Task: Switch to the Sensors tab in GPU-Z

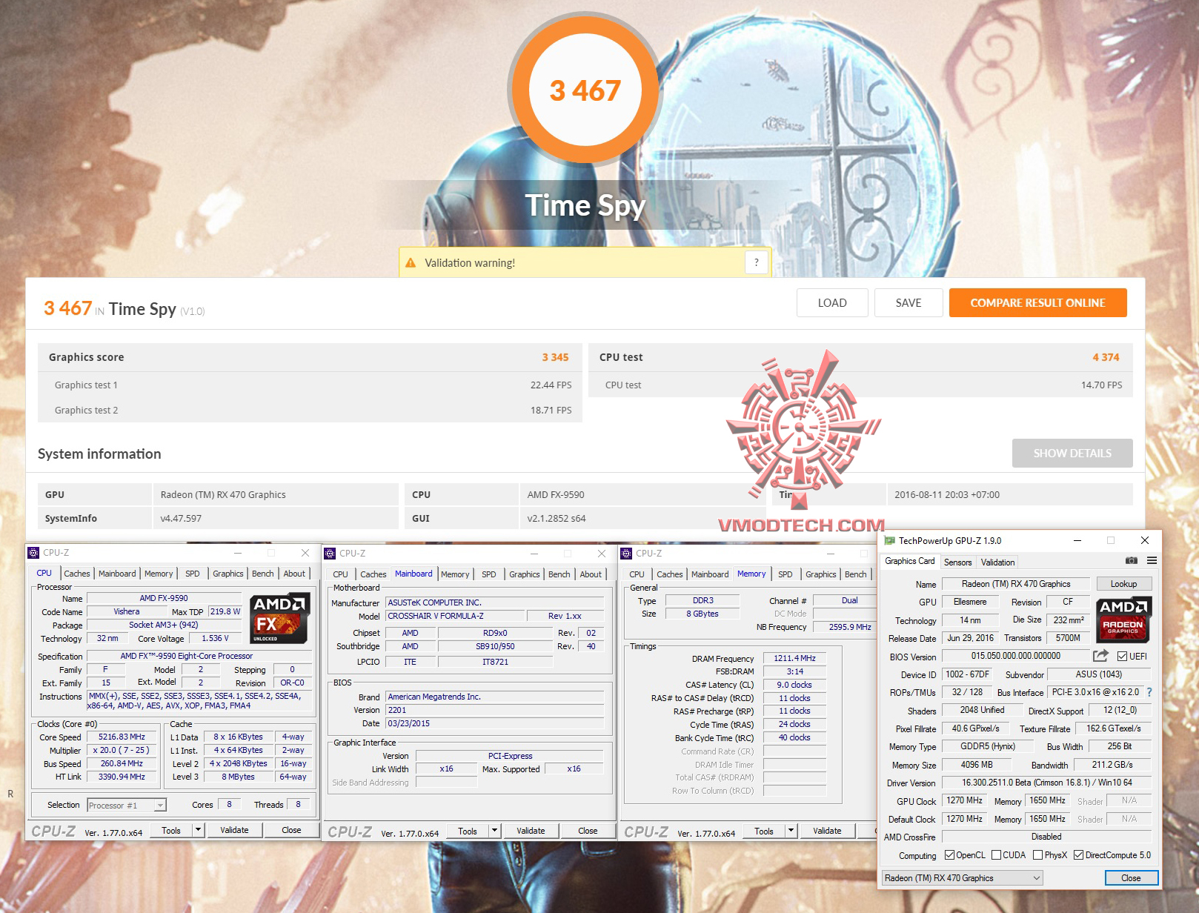Action: 957,562
